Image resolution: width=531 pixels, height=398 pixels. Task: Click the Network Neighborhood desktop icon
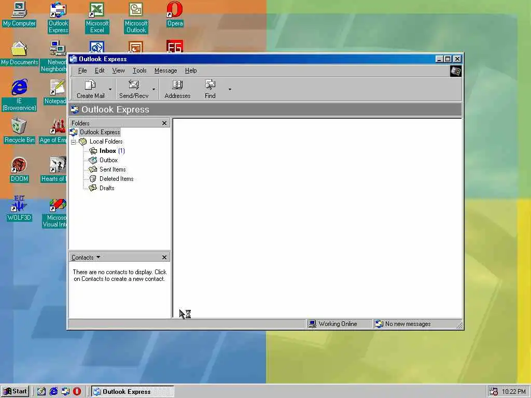point(54,57)
